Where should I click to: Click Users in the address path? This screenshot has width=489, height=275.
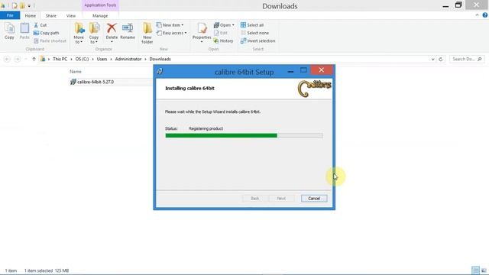(x=102, y=59)
